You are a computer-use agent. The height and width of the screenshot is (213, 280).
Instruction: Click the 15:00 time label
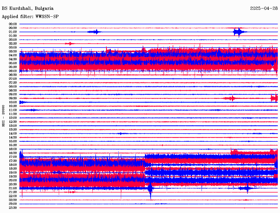[13, 141]
